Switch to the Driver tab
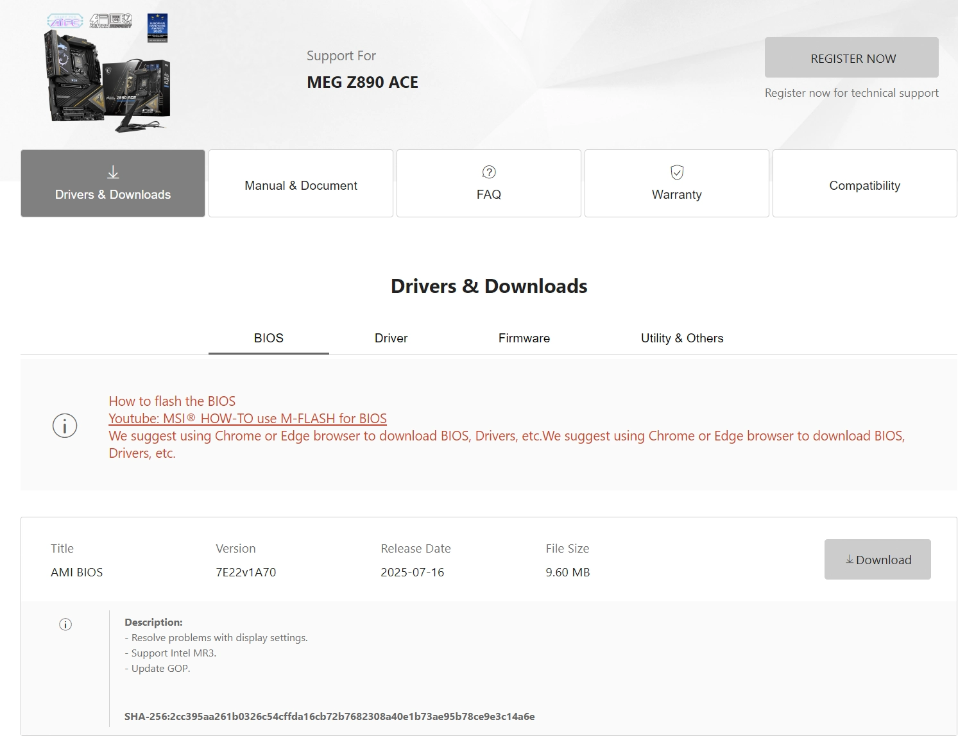The height and width of the screenshot is (736, 958). pos(391,338)
